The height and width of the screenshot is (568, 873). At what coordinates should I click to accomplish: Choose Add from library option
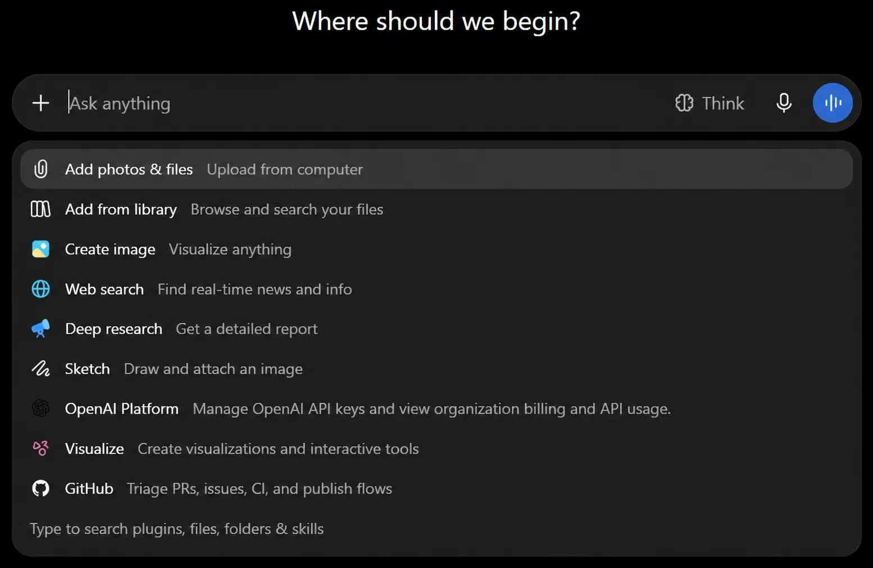coord(436,209)
